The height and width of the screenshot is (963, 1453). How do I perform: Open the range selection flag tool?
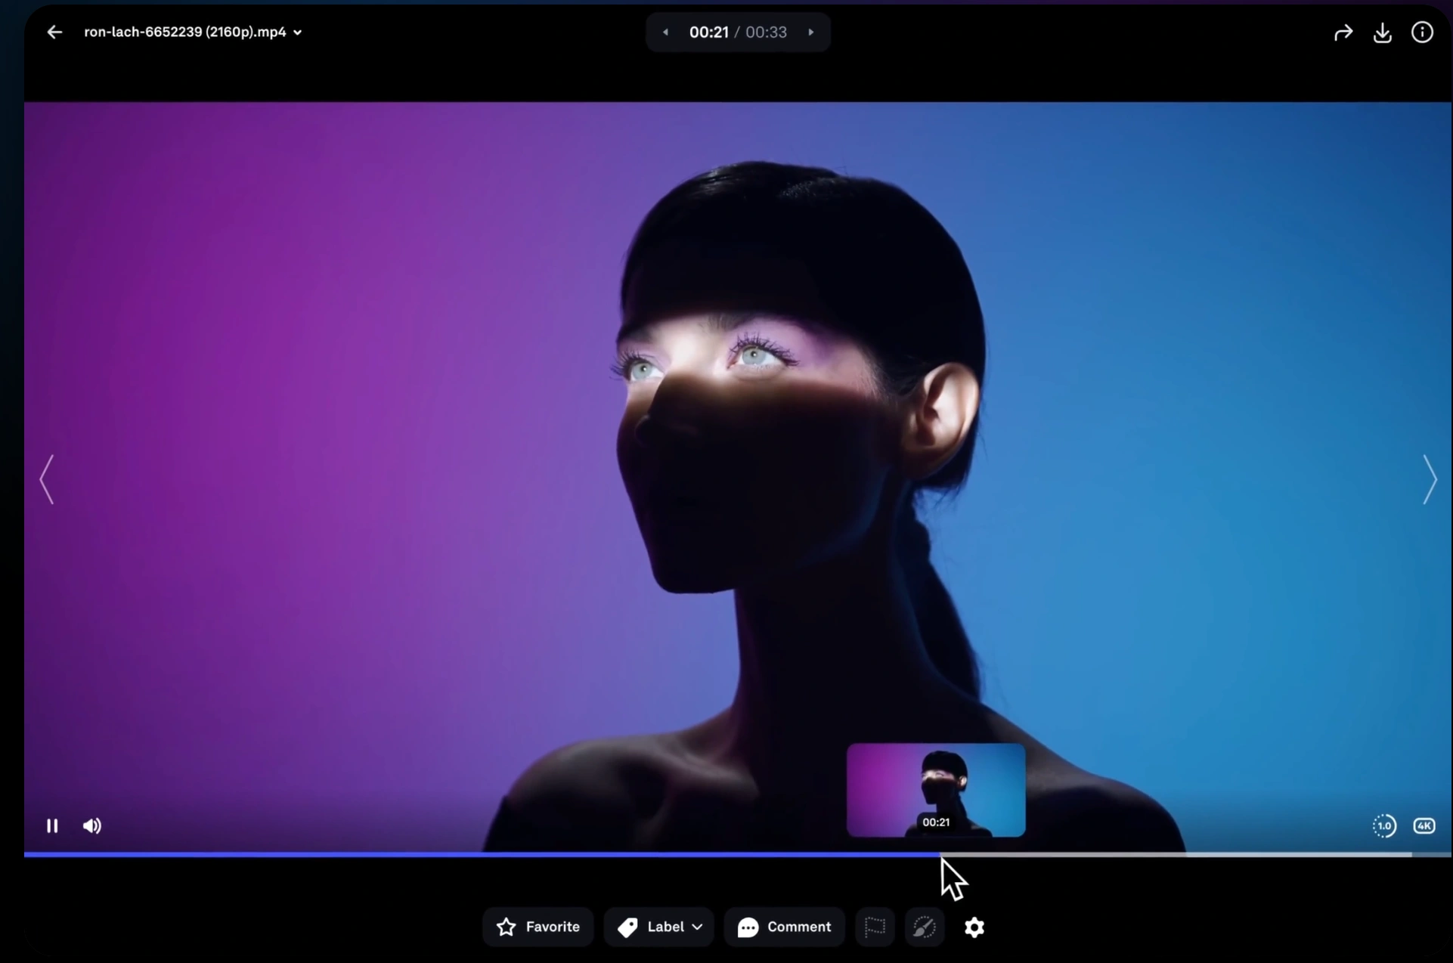pos(873,927)
